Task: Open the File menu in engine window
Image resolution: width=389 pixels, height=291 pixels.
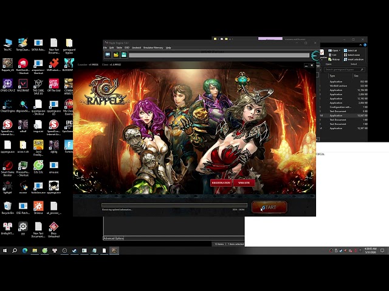Action: coord(105,47)
